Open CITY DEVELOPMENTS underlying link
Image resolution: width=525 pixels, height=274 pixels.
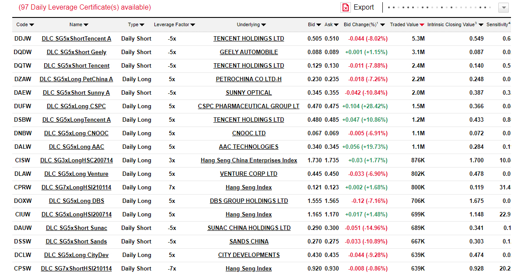tap(249, 255)
